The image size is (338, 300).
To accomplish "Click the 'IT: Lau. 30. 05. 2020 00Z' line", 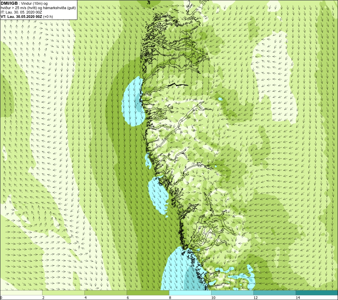I will click(x=21, y=12).
